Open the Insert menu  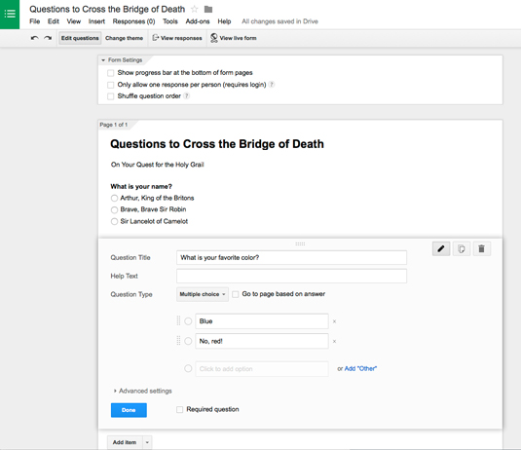point(96,21)
